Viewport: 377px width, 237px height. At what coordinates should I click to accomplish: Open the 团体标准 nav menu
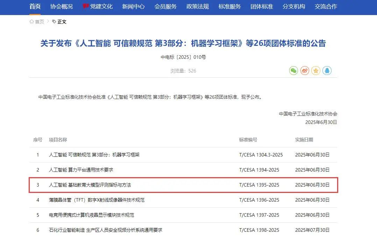(262, 7)
